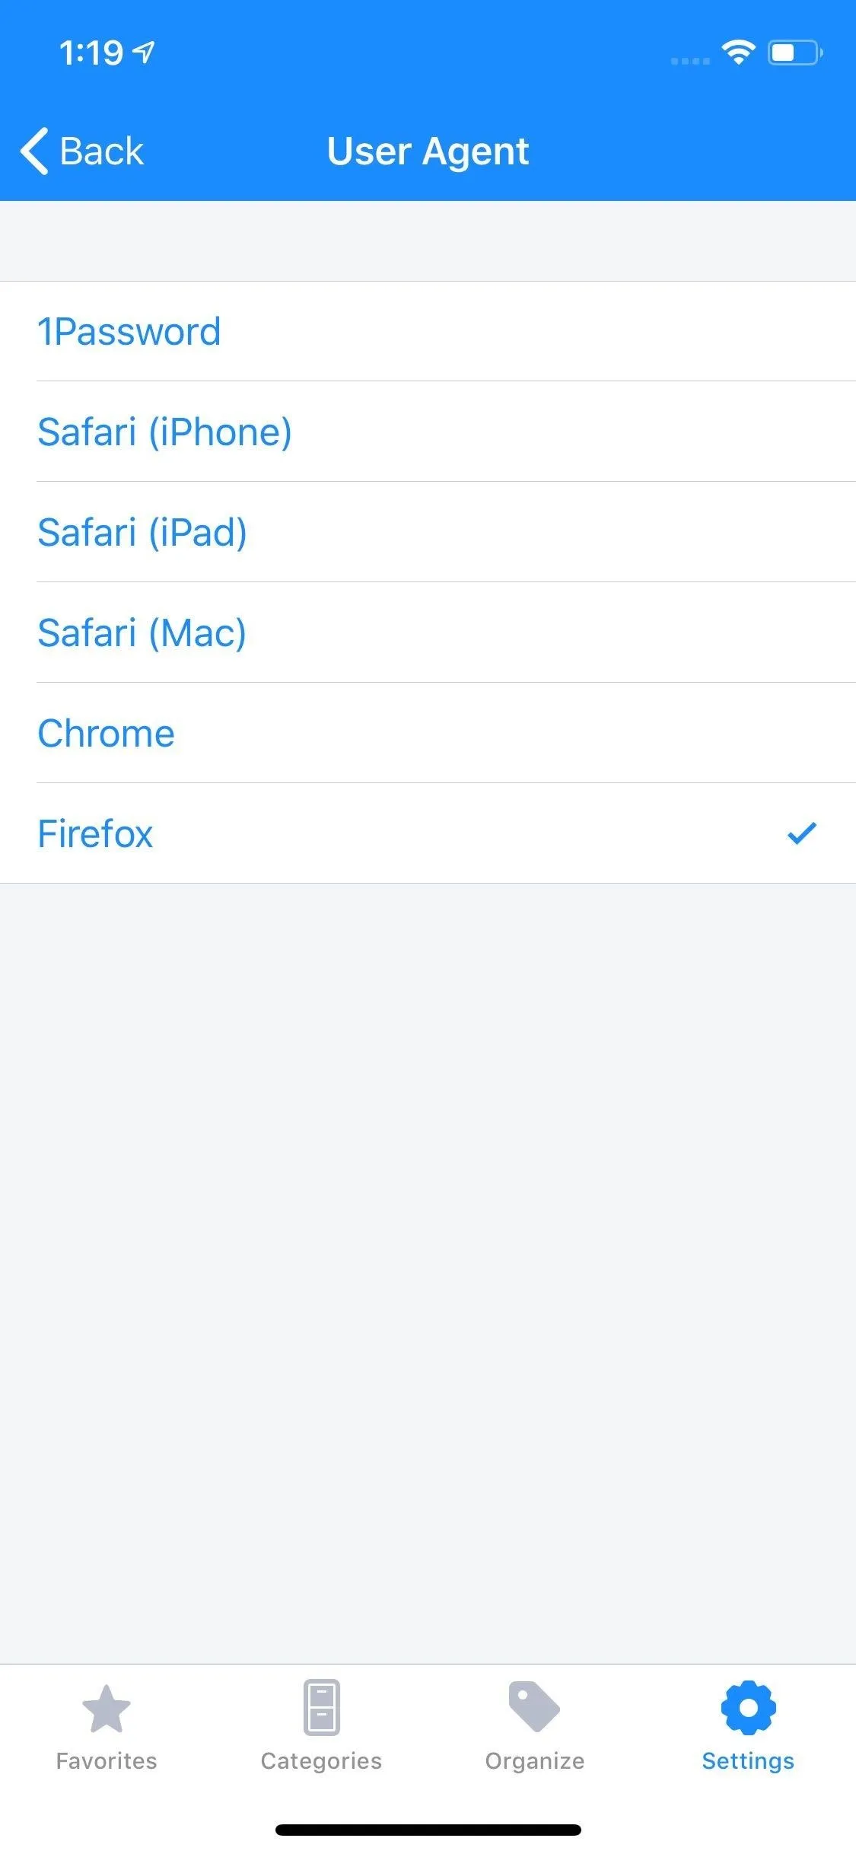Tap the location arrow in status bar
856x1854 pixels.
click(x=144, y=53)
